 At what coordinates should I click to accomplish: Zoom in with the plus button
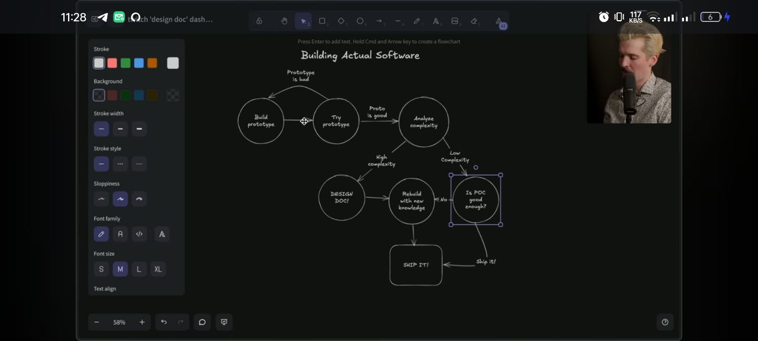click(x=142, y=322)
